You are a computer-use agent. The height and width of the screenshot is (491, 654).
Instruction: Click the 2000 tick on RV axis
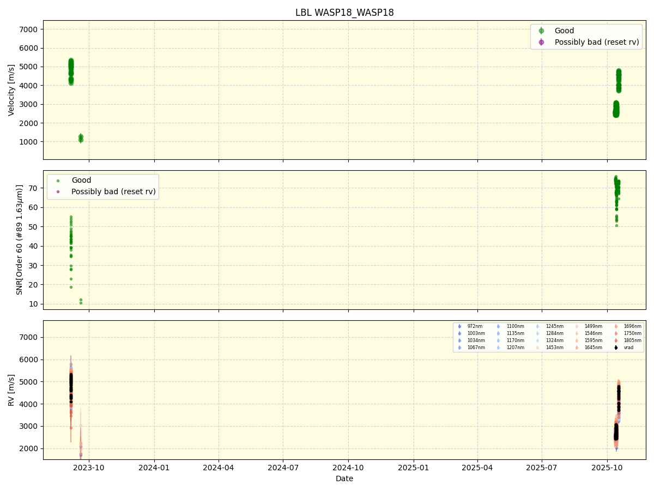pyautogui.click(x=30, y=448)
